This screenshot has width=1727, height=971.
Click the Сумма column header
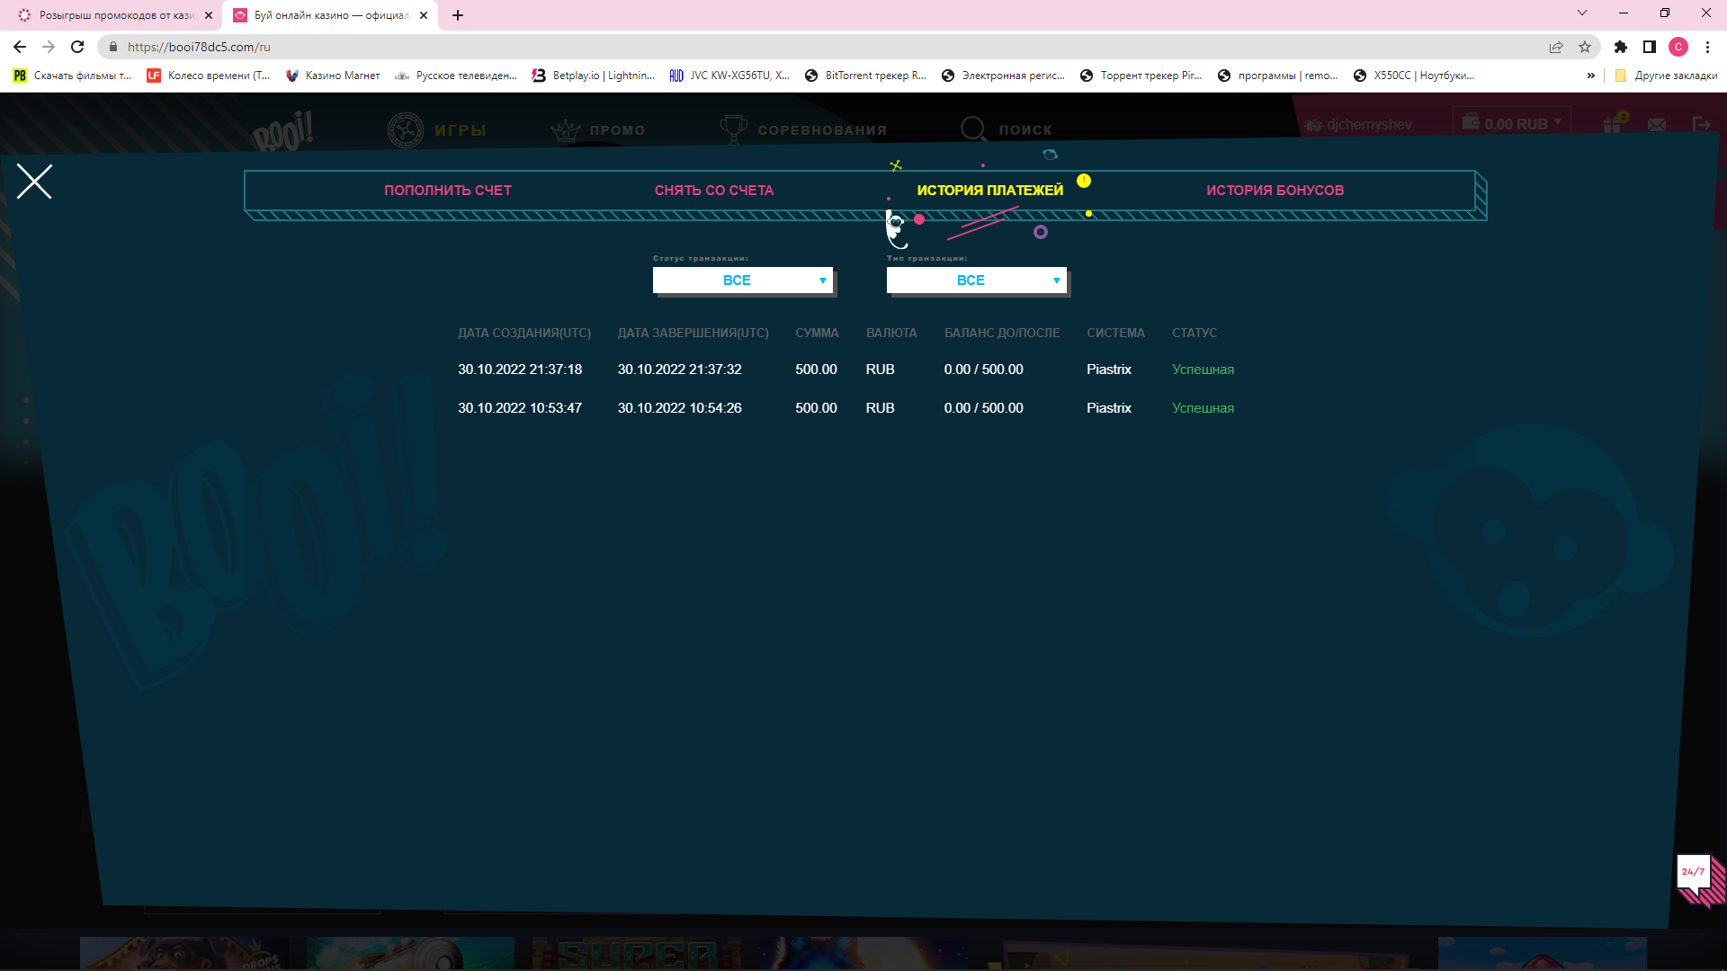coord(817,333)
